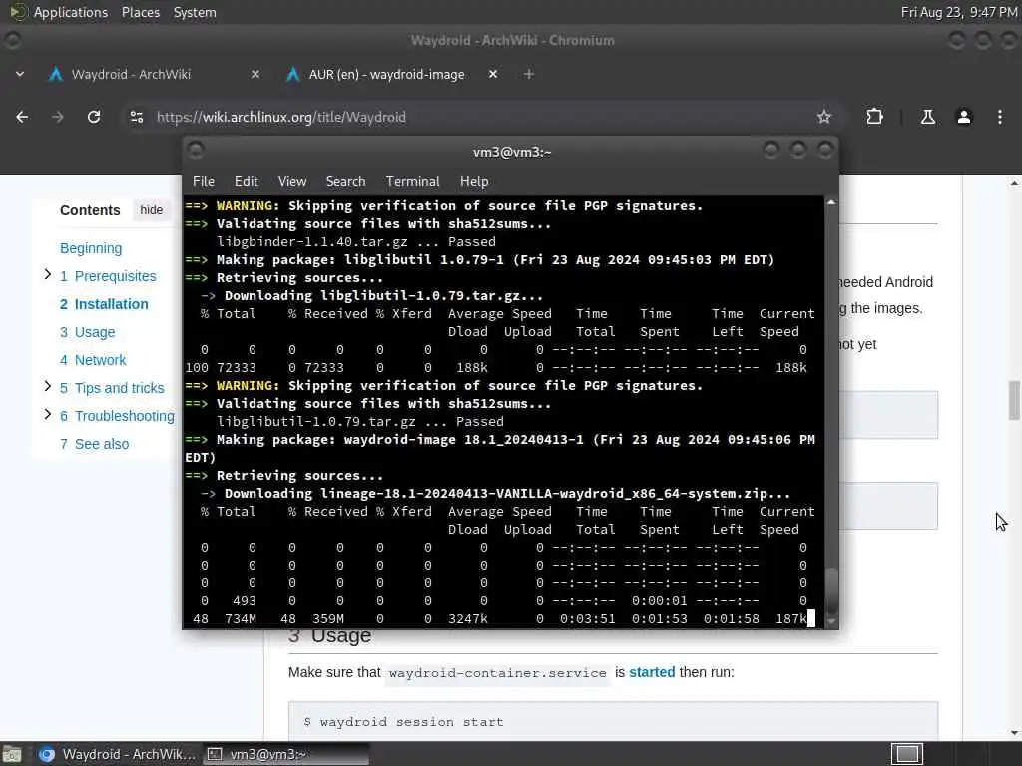Viewport: 1022px width, 766px height.
Task: Open the Terminal menu in terminal
Action: tap(412, 182)
